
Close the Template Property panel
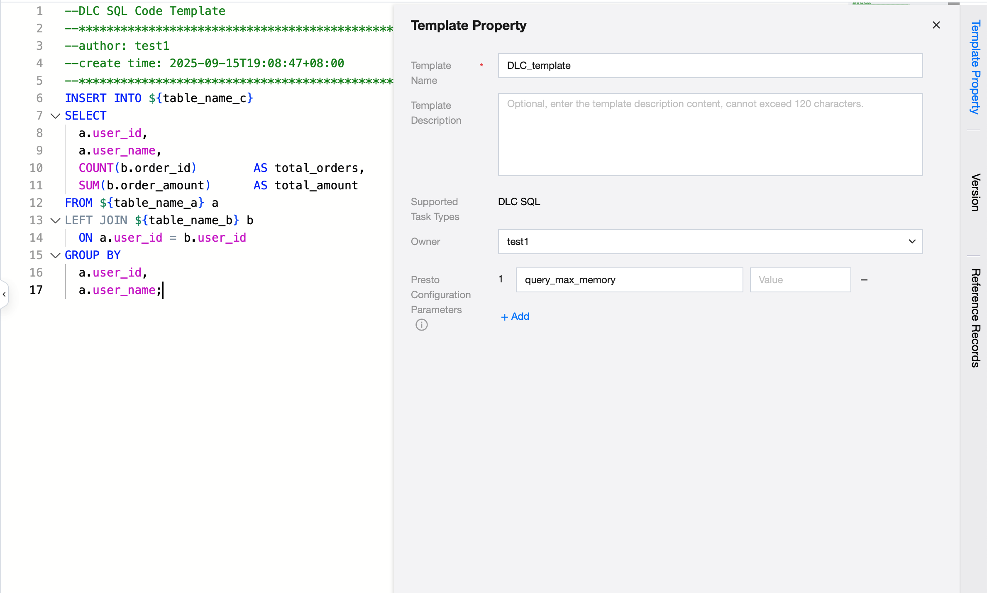tap(936, 25)
